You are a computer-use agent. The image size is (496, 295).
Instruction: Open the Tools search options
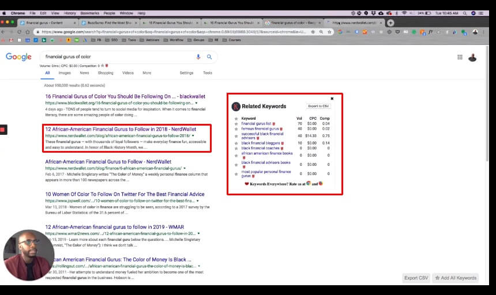[x=208, y=73]
